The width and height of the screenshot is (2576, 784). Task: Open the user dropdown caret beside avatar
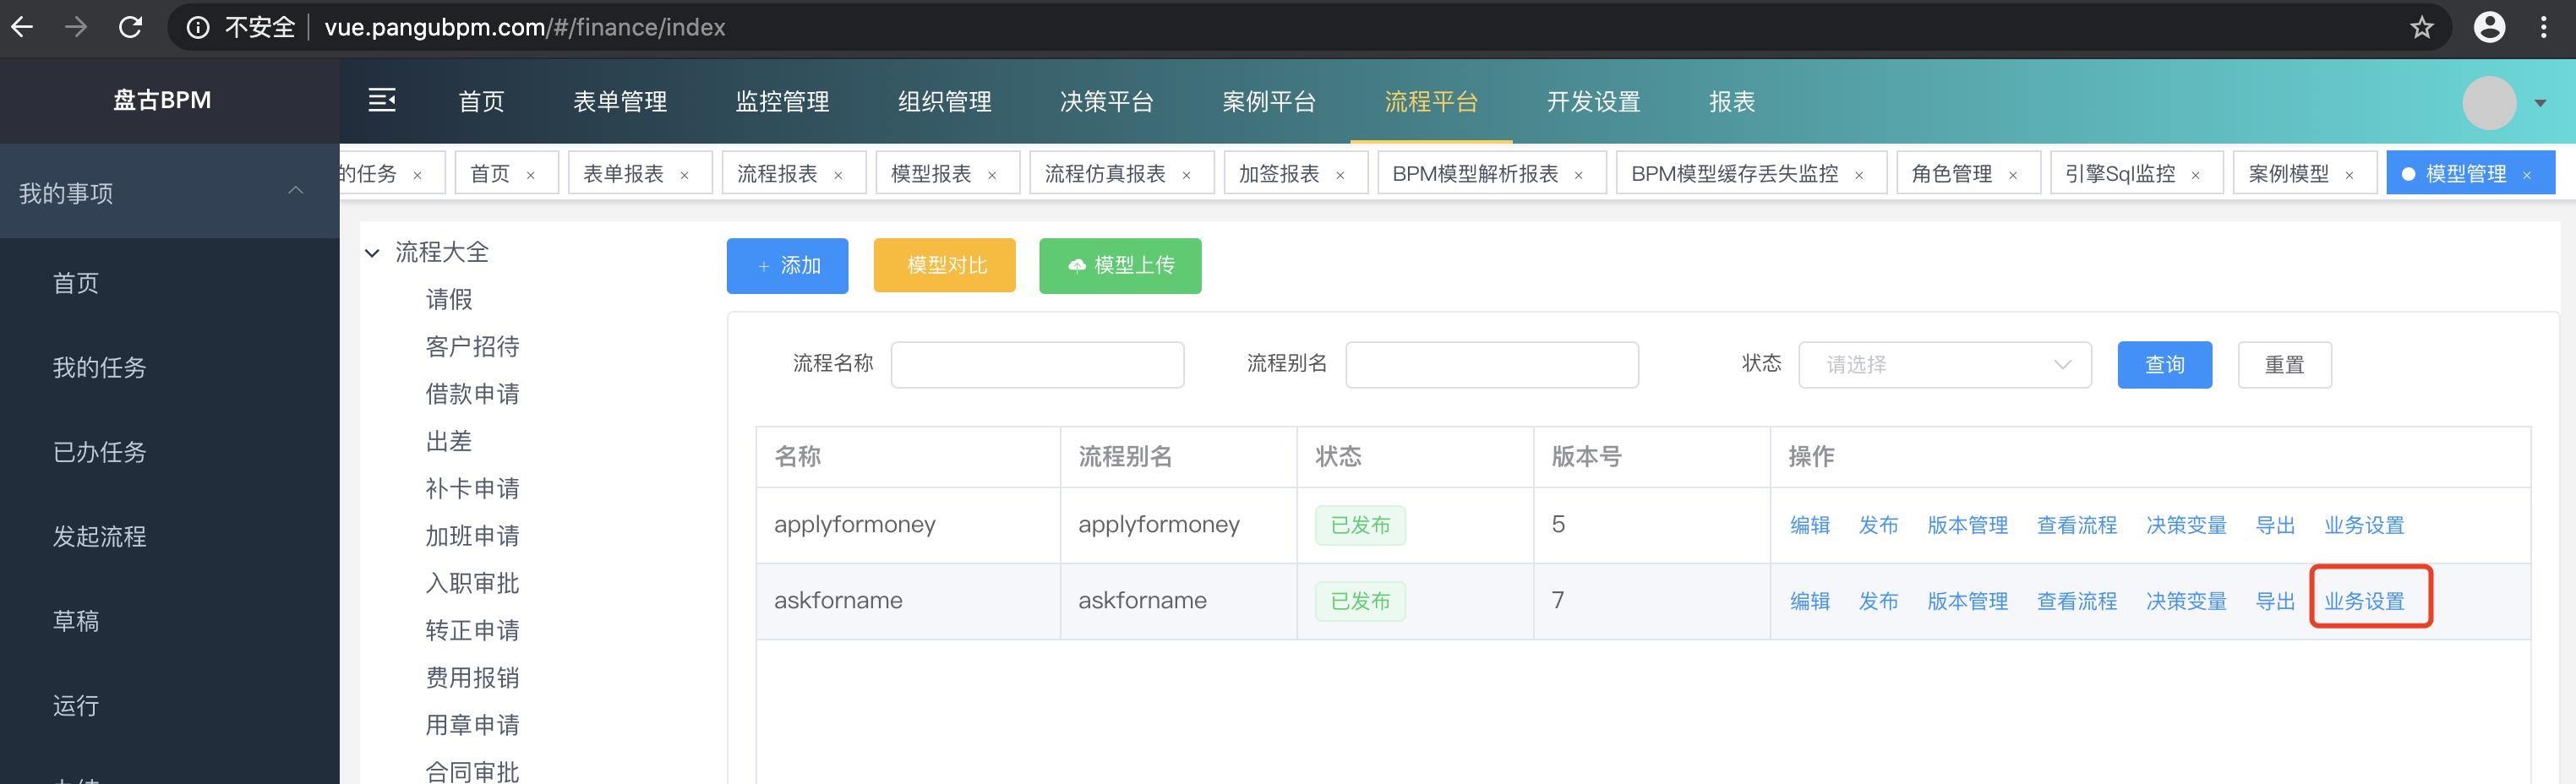point(2540,103)
